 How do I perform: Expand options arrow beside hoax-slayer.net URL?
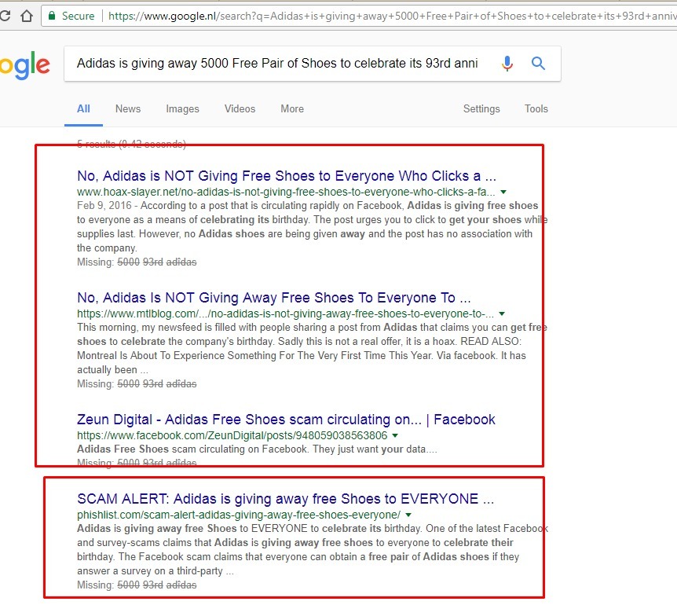[503, 192]
